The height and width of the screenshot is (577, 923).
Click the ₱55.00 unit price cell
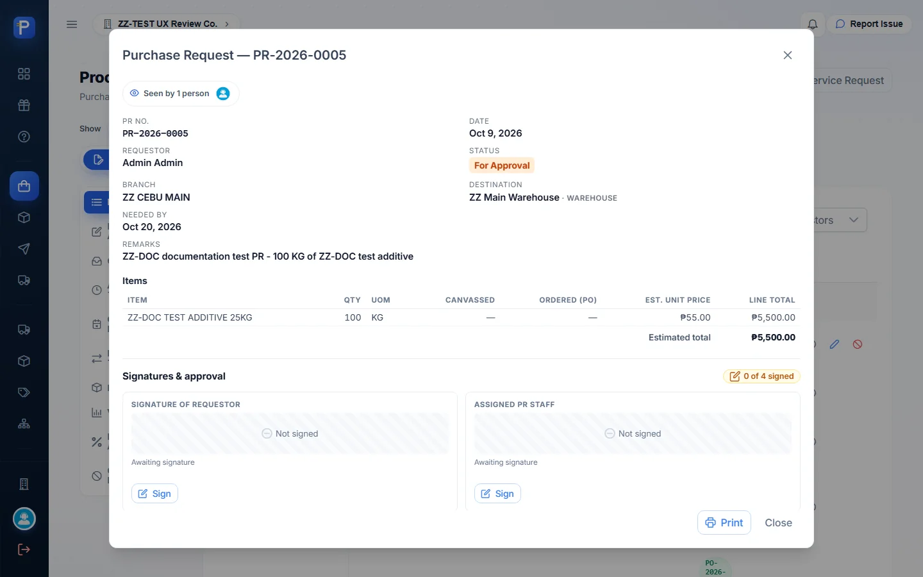coord(695,317)
